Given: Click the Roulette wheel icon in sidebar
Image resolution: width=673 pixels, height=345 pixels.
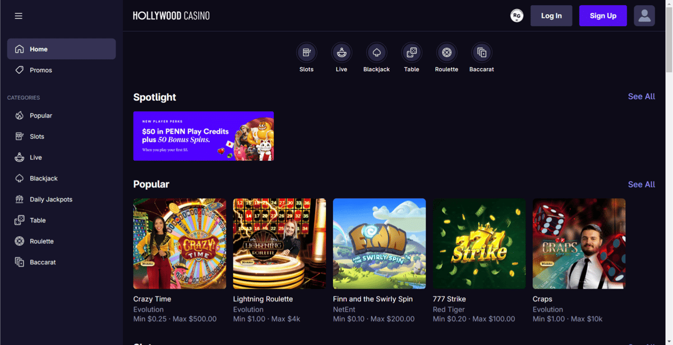Looking at the screenshot, I should tap(20, 241).
